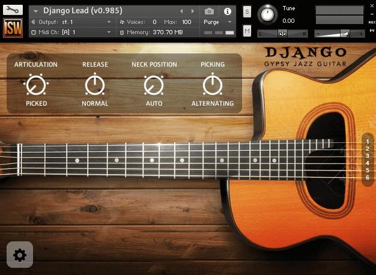Select string 3 on the guitar
The image size is (376, 275).
tap(368, 156)
